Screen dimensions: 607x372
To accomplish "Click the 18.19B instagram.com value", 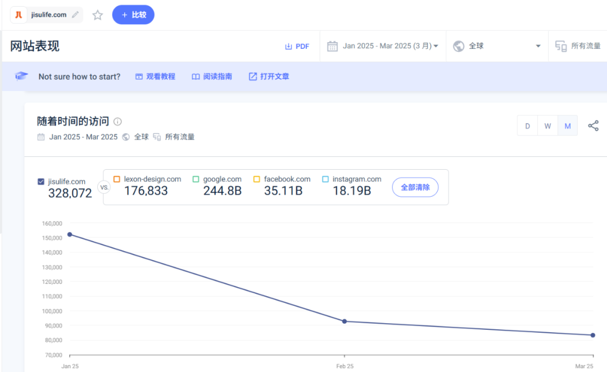I will point(352,191).
